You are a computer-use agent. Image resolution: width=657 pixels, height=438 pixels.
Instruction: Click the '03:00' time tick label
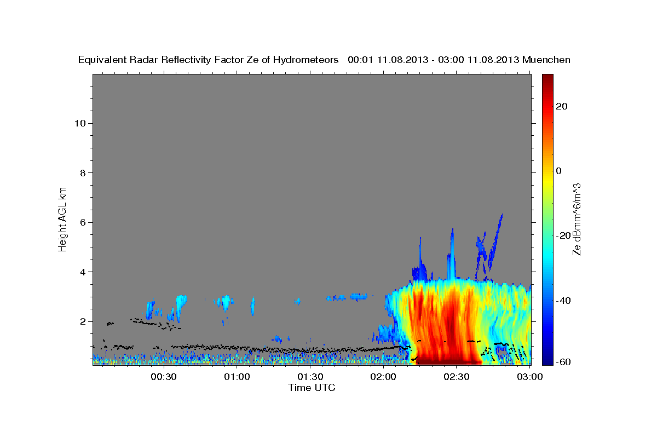point(529,377)
